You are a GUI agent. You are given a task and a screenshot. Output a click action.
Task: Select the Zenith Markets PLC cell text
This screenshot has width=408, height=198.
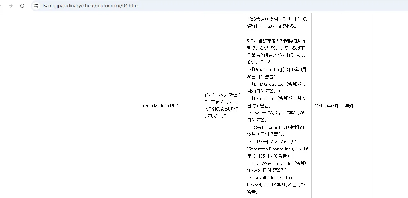tap(159, 106)
